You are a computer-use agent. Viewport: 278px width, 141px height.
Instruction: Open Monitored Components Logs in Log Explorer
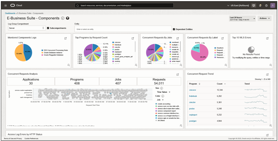[65, 38]
